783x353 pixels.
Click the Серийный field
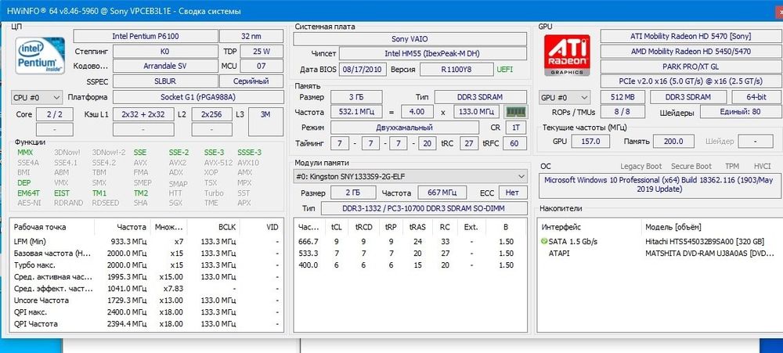pyautogui.click(x=251, y=81)
